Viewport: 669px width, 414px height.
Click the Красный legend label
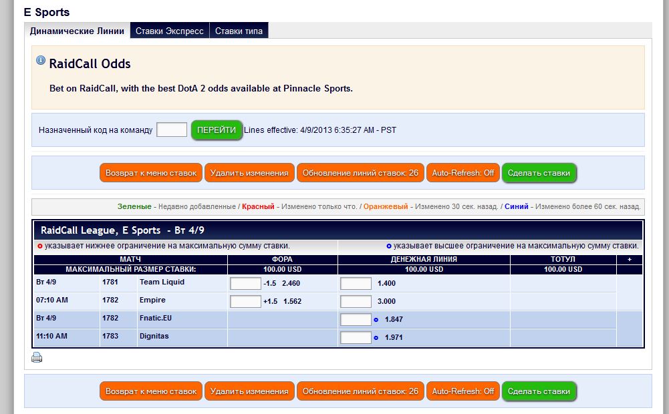click(258, 206)
